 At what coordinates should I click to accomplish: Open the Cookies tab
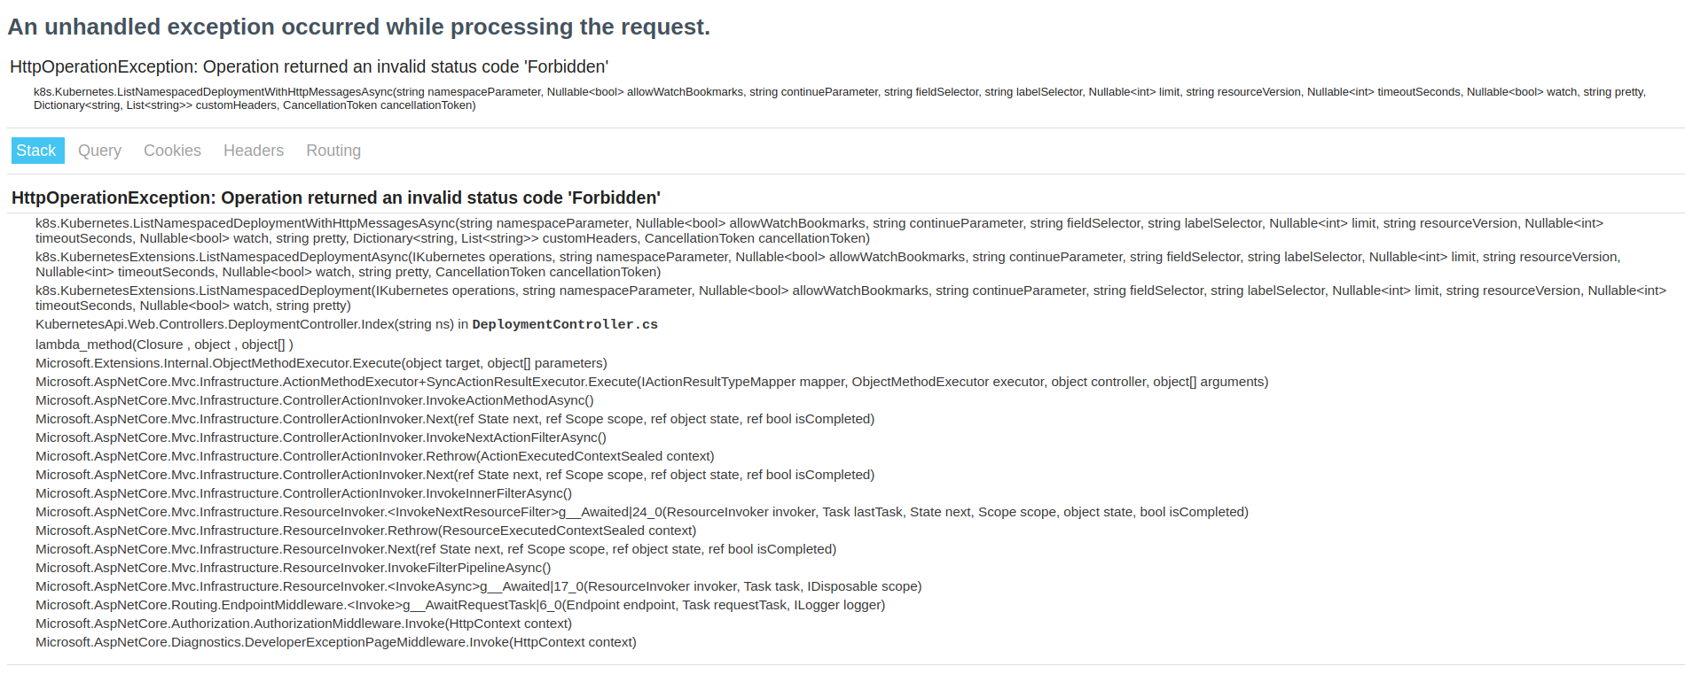[172, 151]
